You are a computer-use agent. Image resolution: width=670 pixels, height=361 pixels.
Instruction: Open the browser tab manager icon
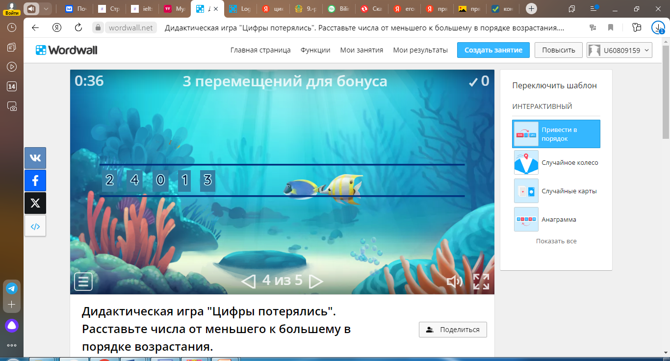[572, 9]
